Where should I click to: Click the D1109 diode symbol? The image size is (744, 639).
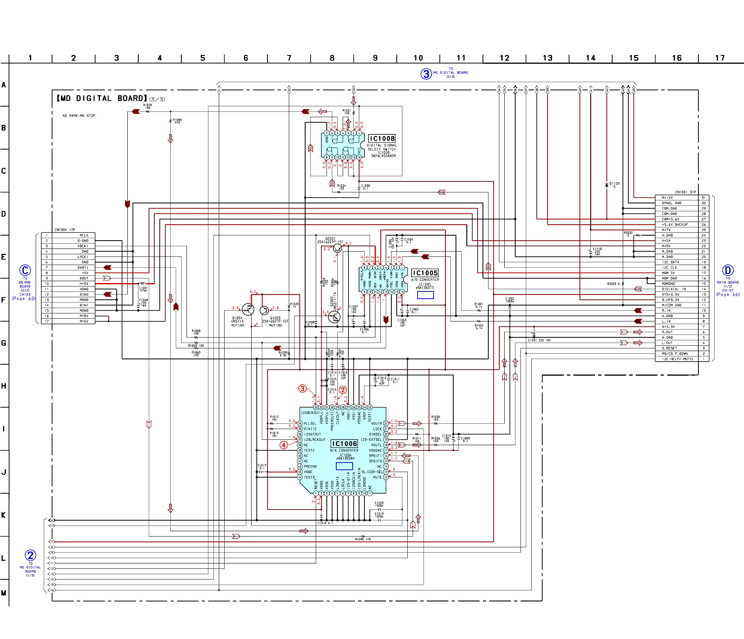(x=606, y=185)
